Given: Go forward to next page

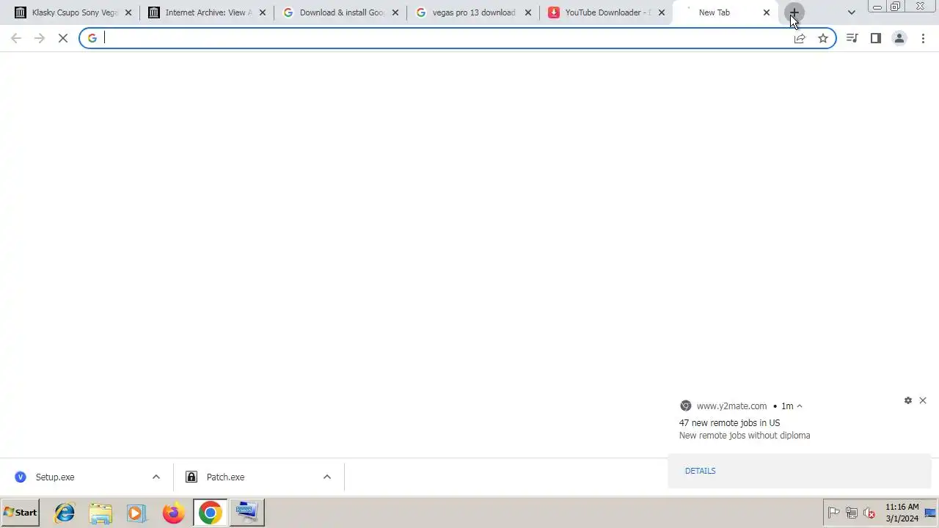Looking at the screenshot, I should [x=40, y=38].
